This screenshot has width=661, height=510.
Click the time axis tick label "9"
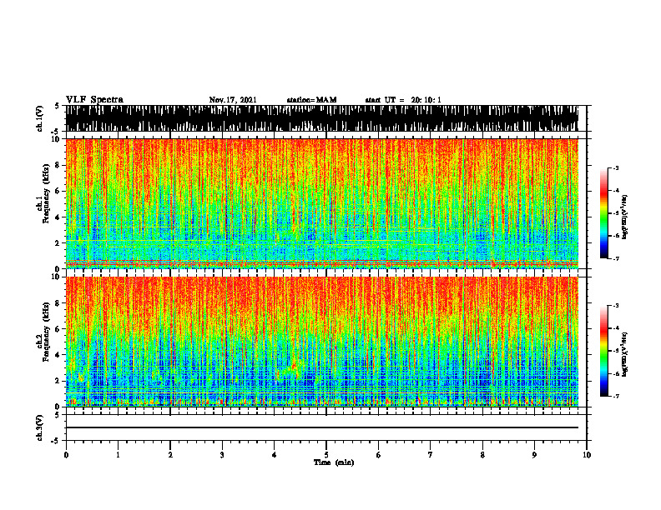(x=534, y=455)
